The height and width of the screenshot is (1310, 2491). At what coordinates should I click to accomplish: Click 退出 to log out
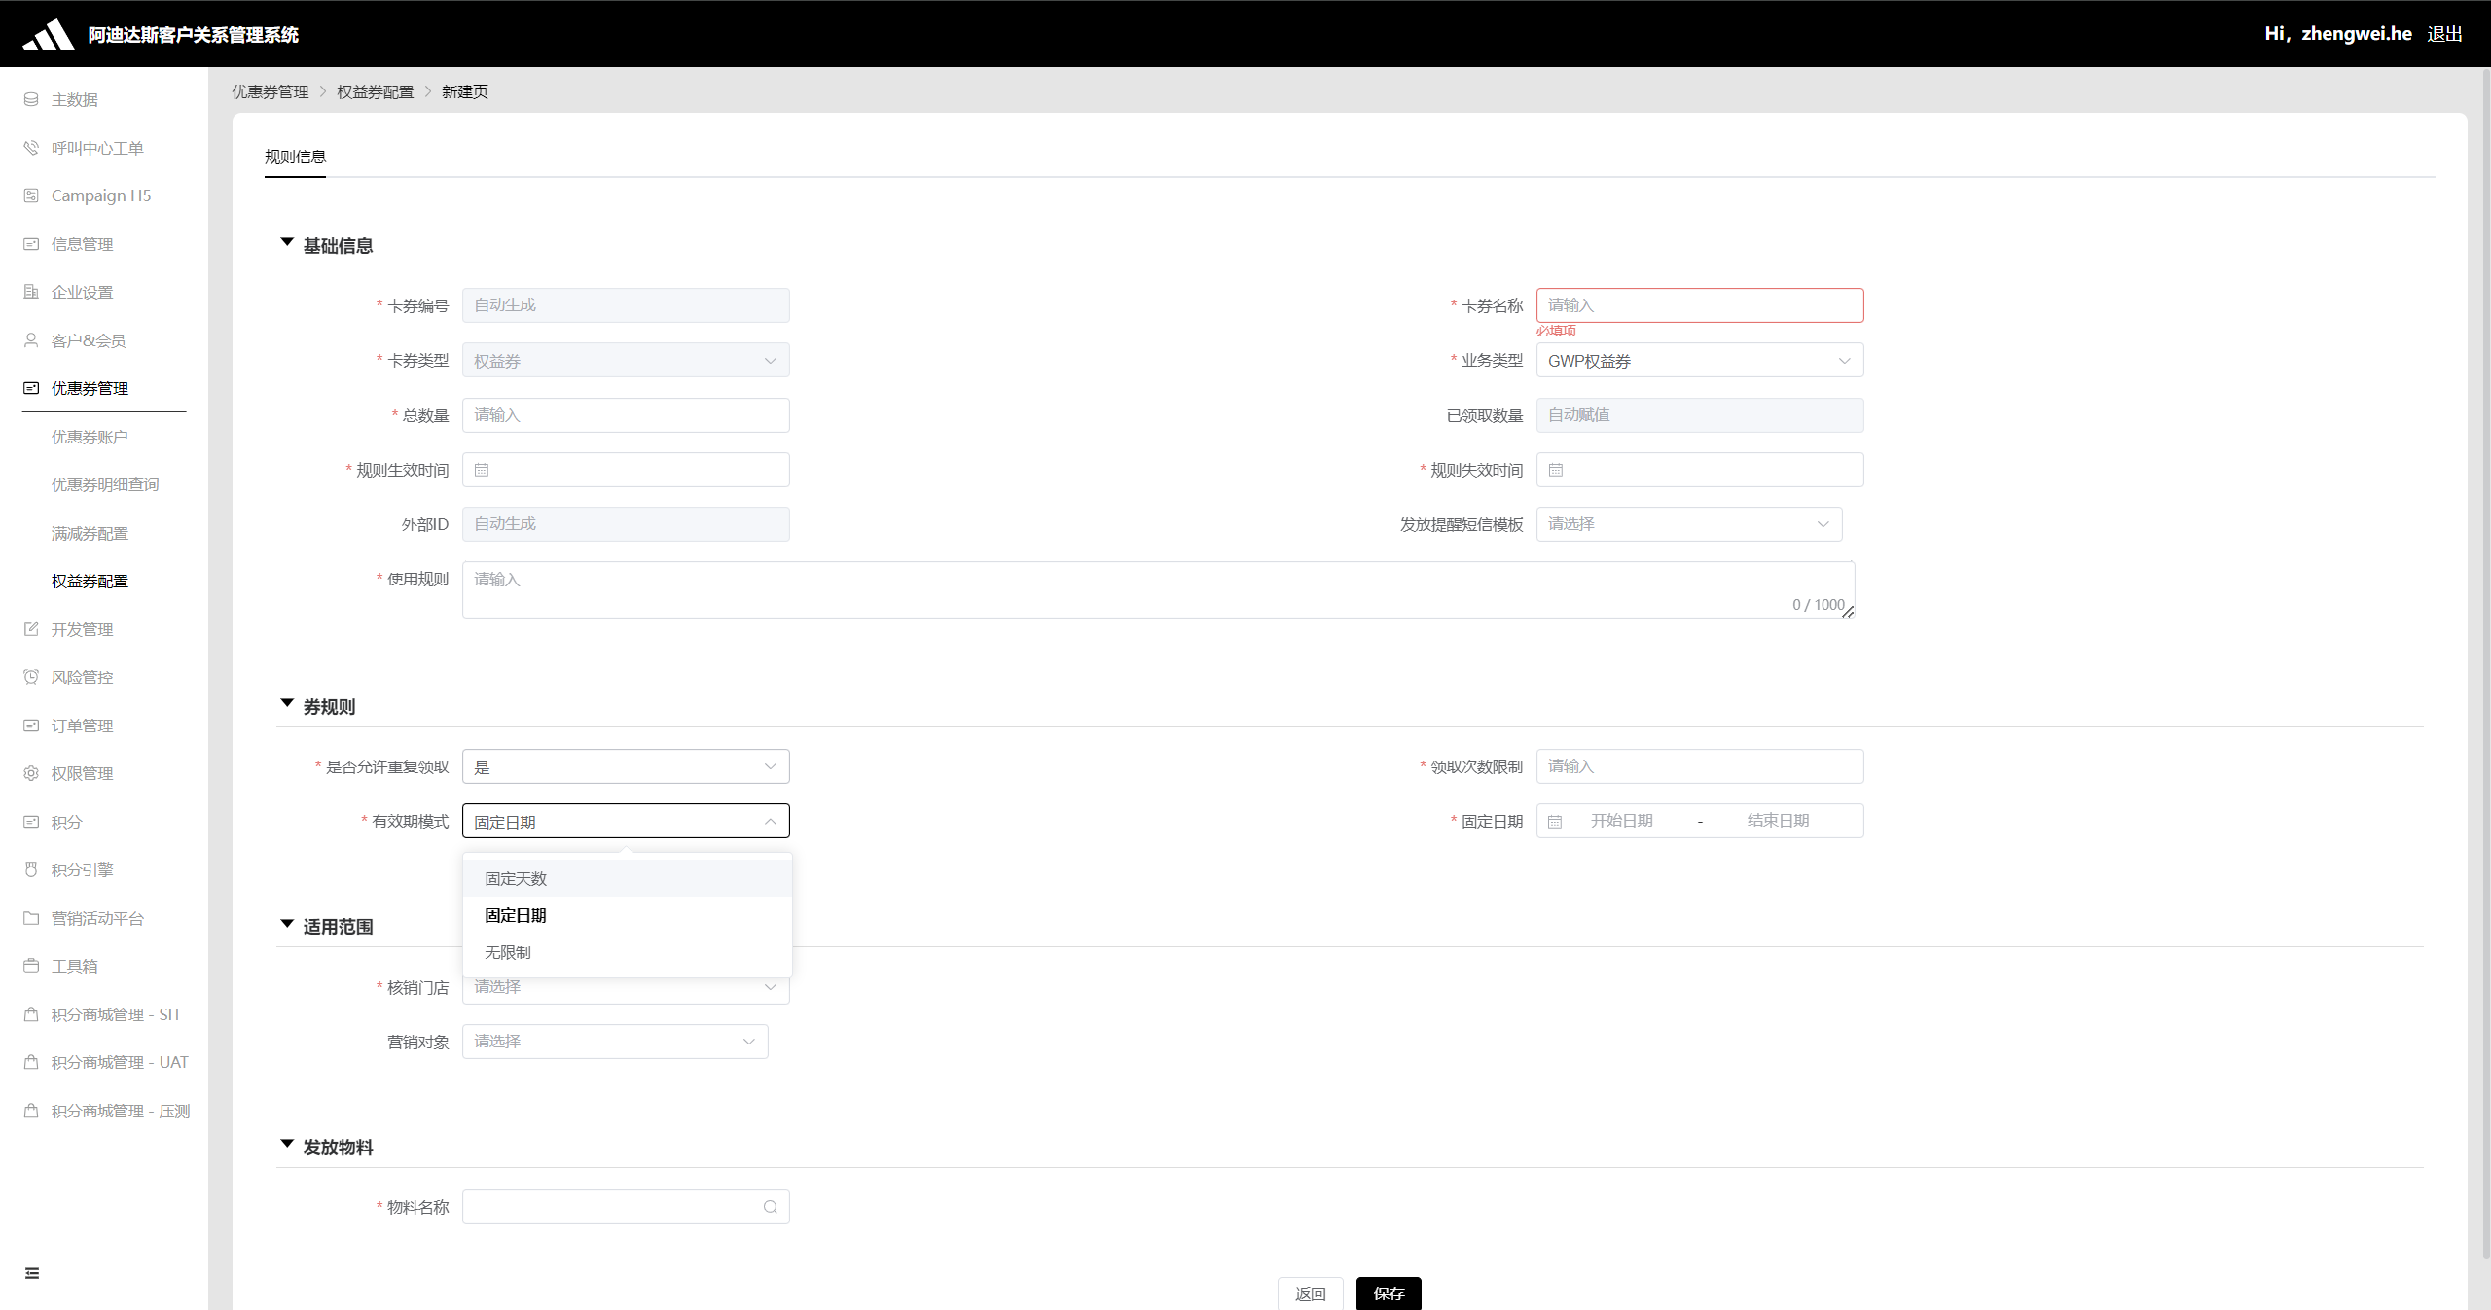click(2444, 34)
